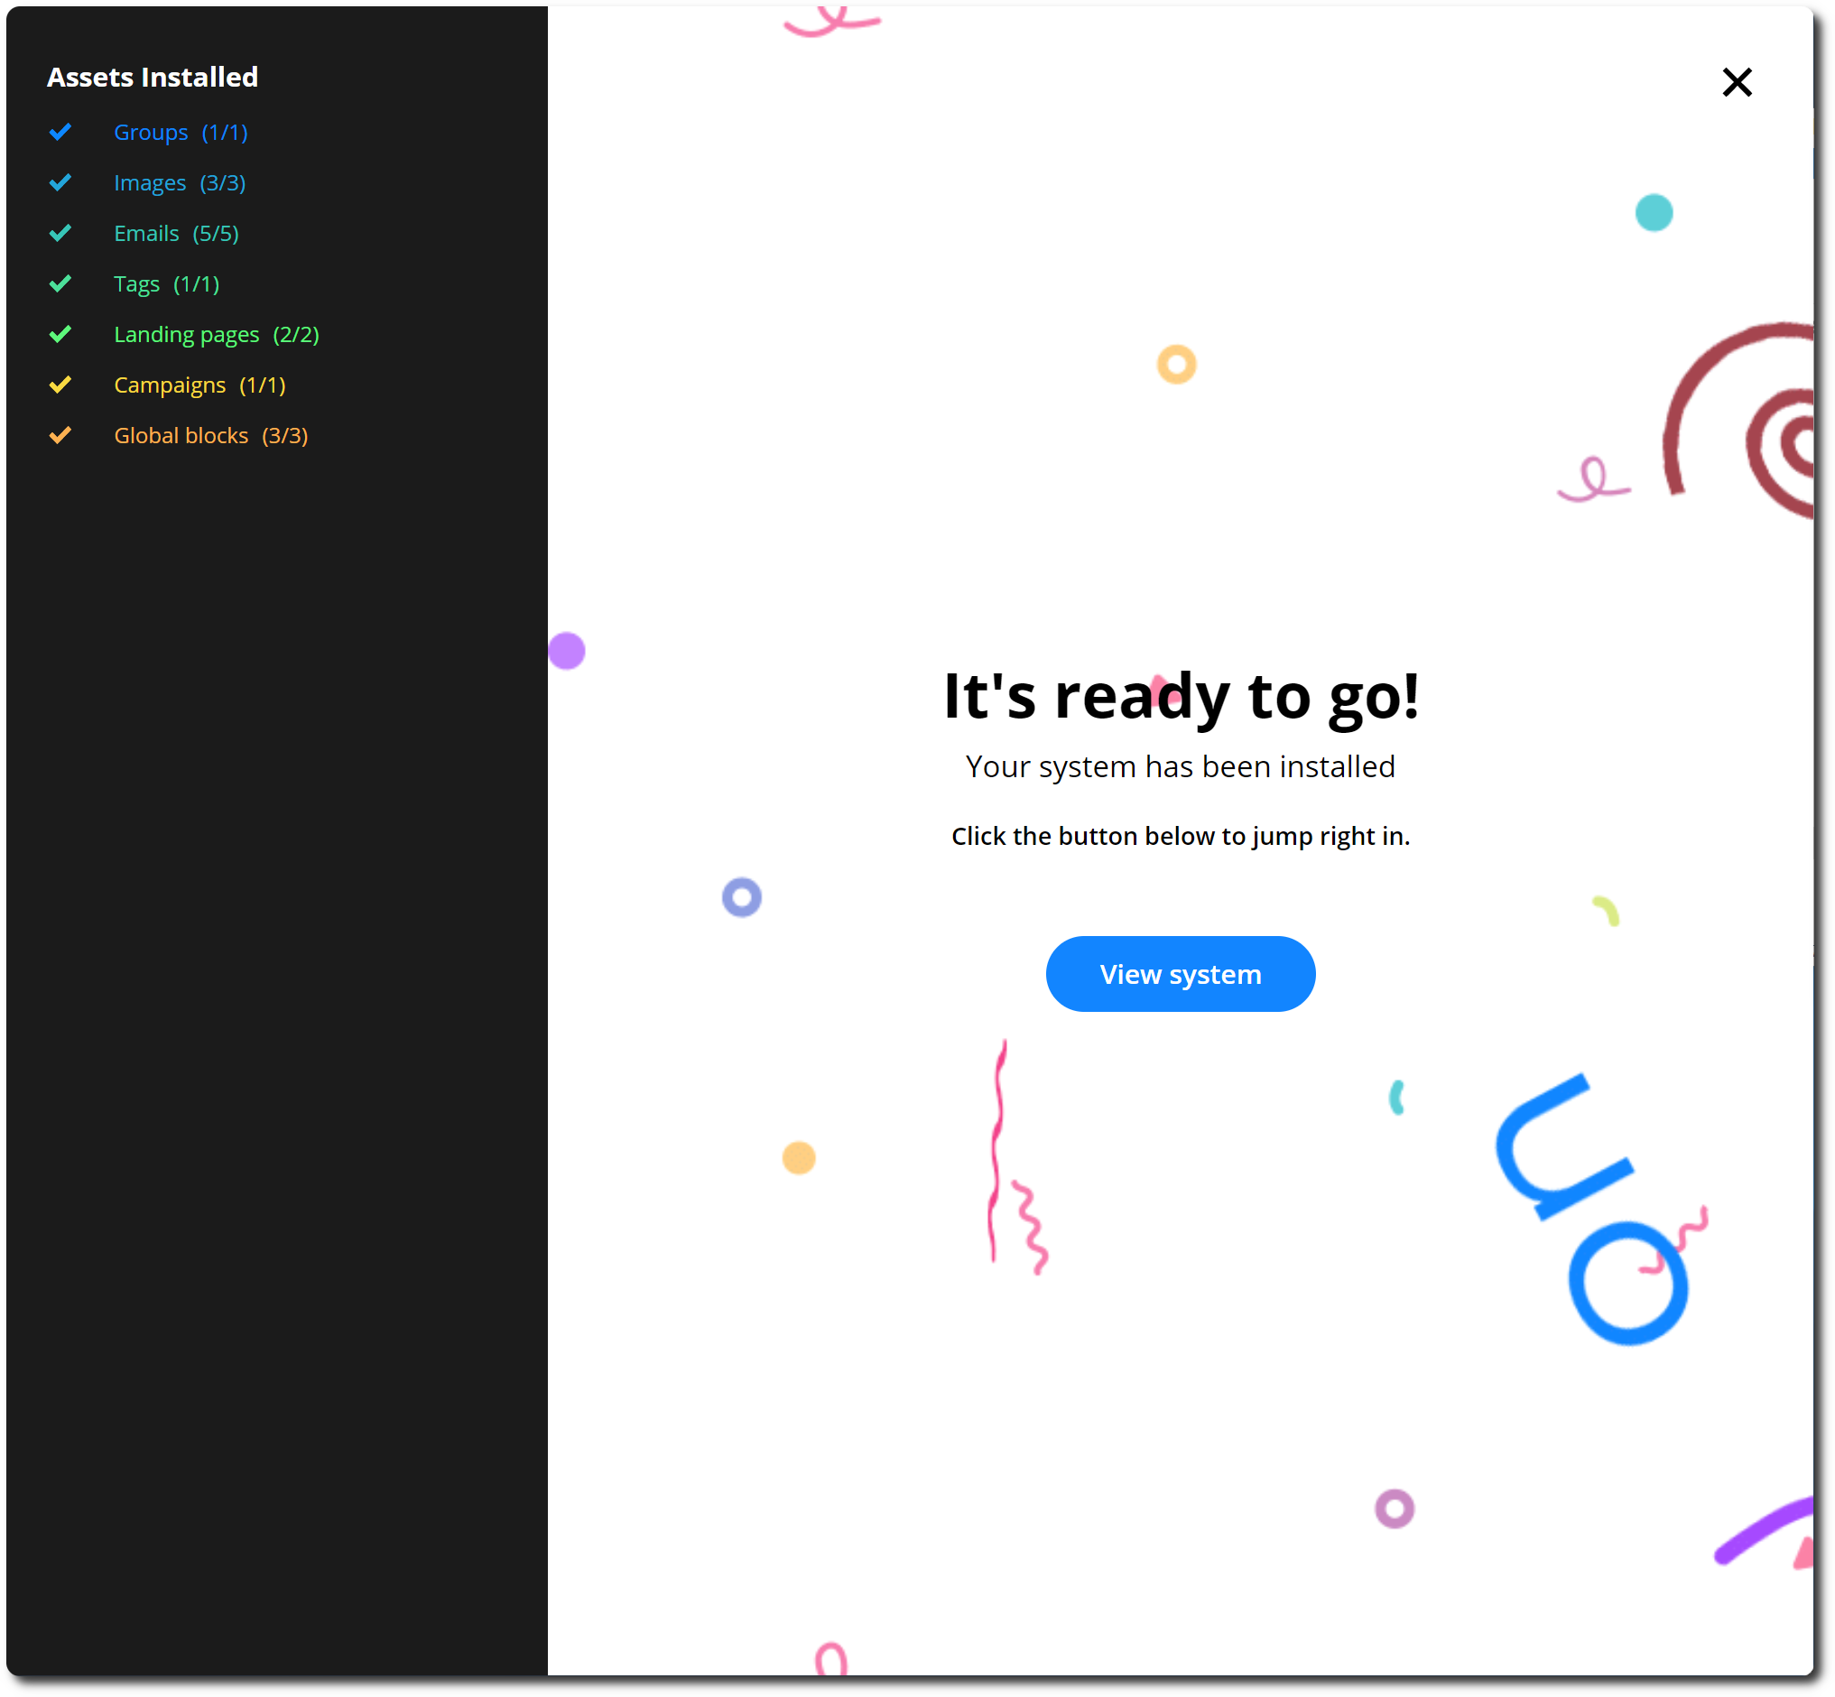Viewport: 1835px width, 1697px height.
Task: Click the checkmark next to Landing pages
Action: pos(60,334)
